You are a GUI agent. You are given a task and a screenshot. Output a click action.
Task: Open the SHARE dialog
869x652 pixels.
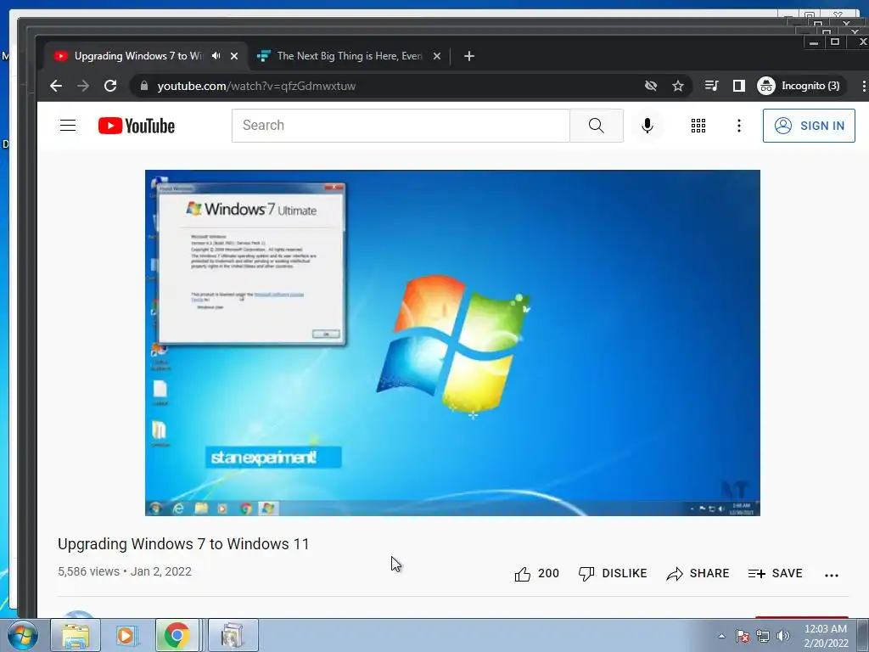(698, 573)
